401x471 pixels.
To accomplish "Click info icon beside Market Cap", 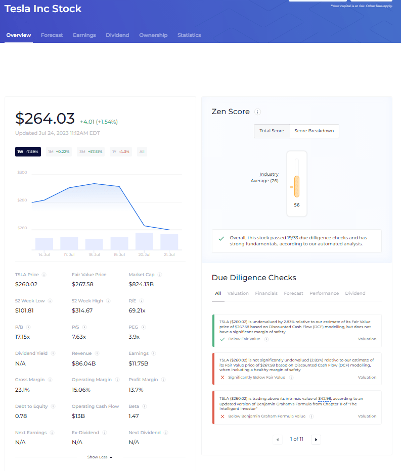I will pos(160,275).
